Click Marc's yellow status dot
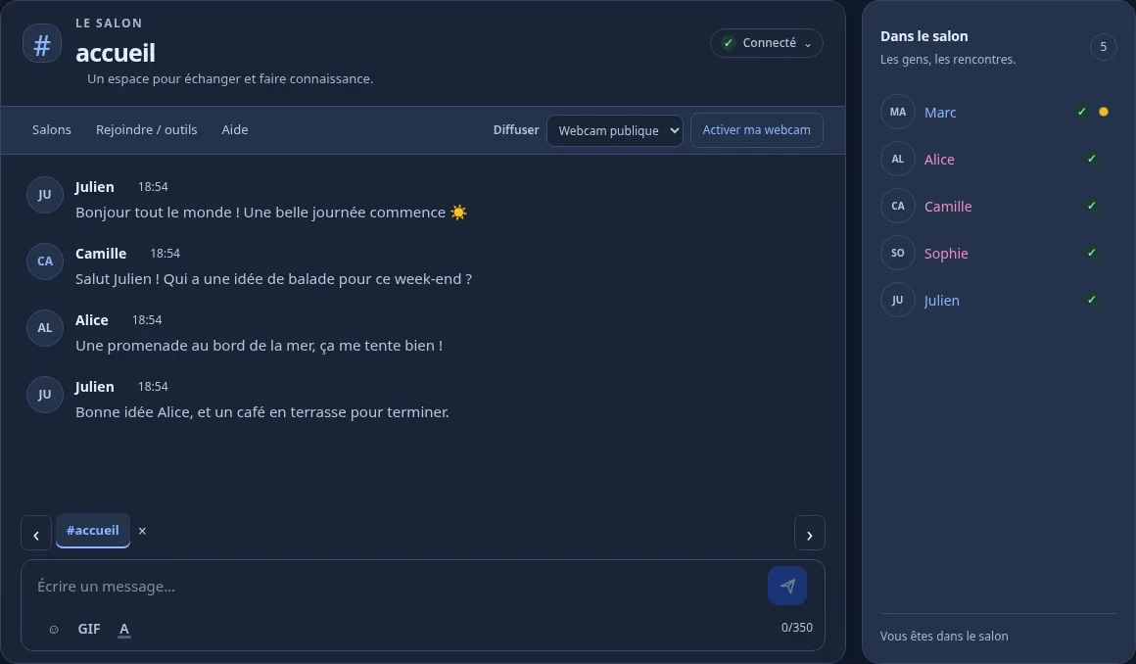1136x664 pixels. coord(1104,112)
